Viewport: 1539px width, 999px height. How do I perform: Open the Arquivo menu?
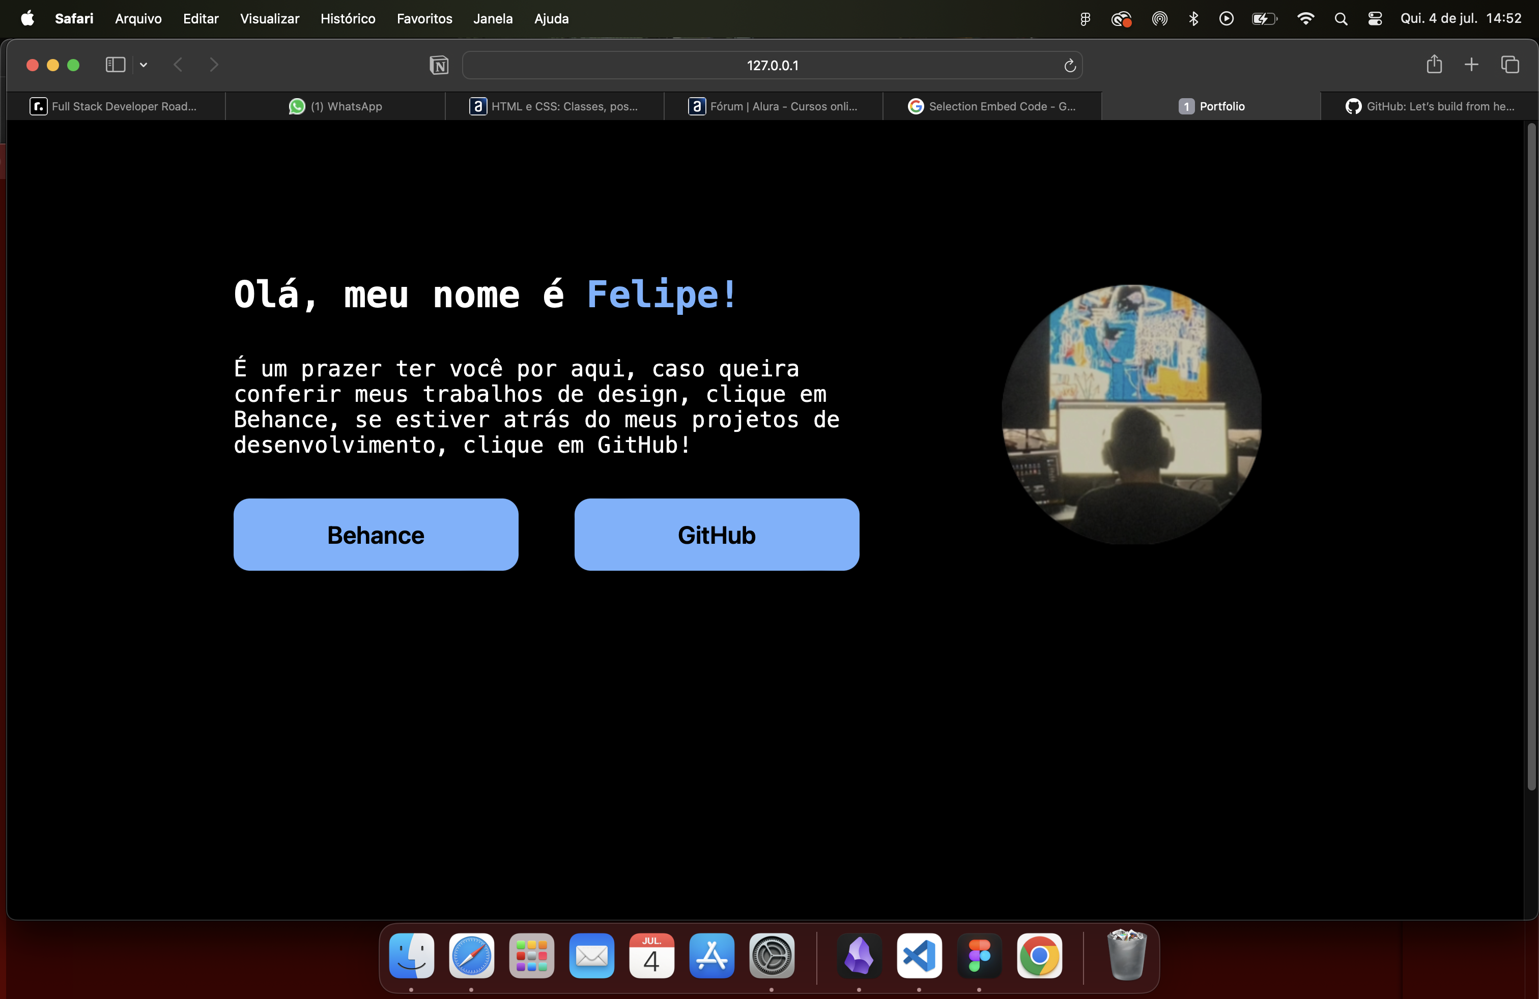tap(138, 18)
